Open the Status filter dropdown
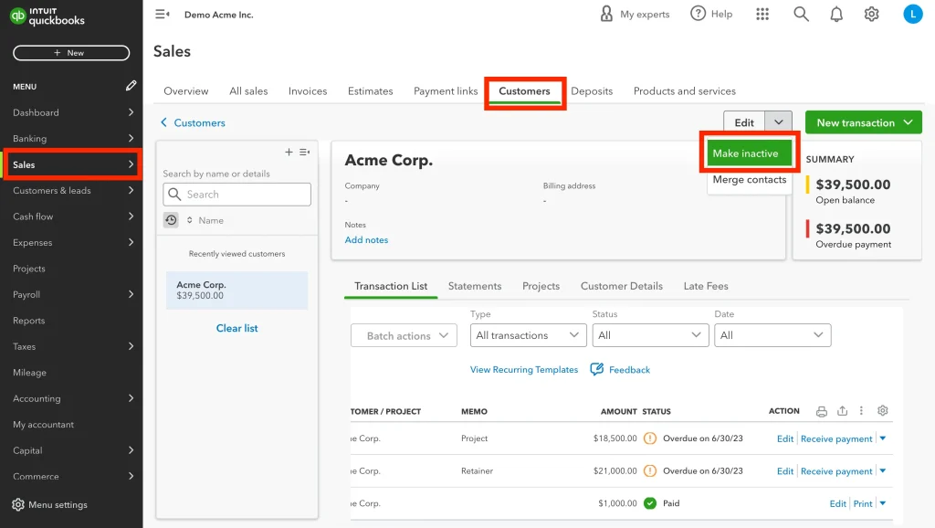The height and width of the screenshot is (528, 935). (650, 335)
